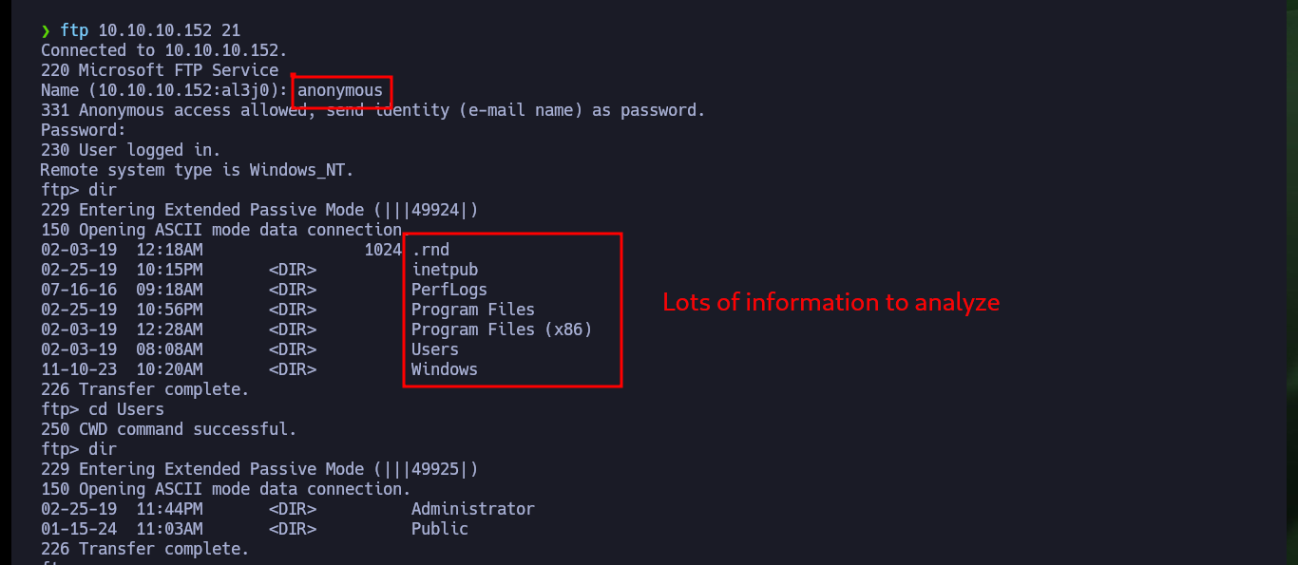Click the Program Files (x86) entry
The image size is (1298, 565).
[502, 330]
